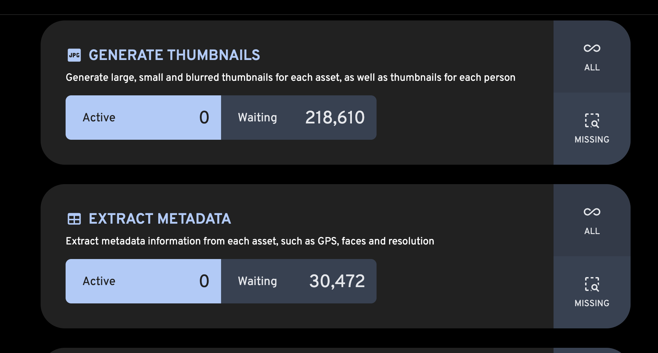This screenshot has height=353, width=658.
Task: Select the Generate Thumbnails heading
Action: coord(174,55)
